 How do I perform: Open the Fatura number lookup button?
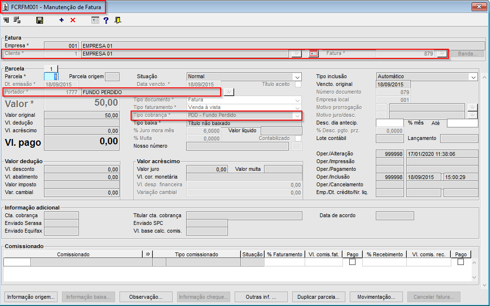442,54
